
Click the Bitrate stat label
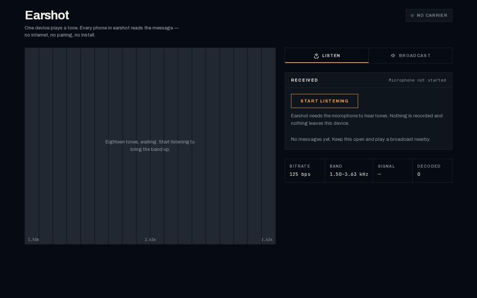[x=300, y=166]
